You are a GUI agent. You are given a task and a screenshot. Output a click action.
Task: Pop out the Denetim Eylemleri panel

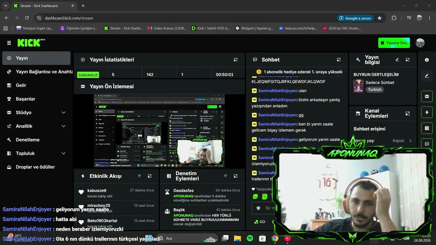coord(236,176)
